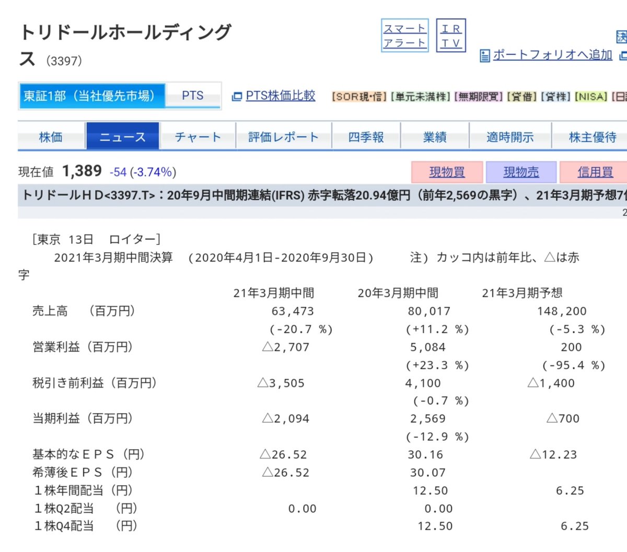Screen dimensions: 627x552
Task: Click the 21年3月期中間 column header
Action: [274, 293]
